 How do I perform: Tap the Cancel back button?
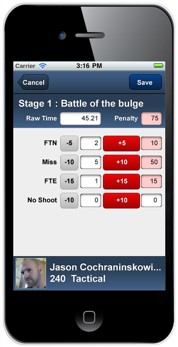coord(33,82)
